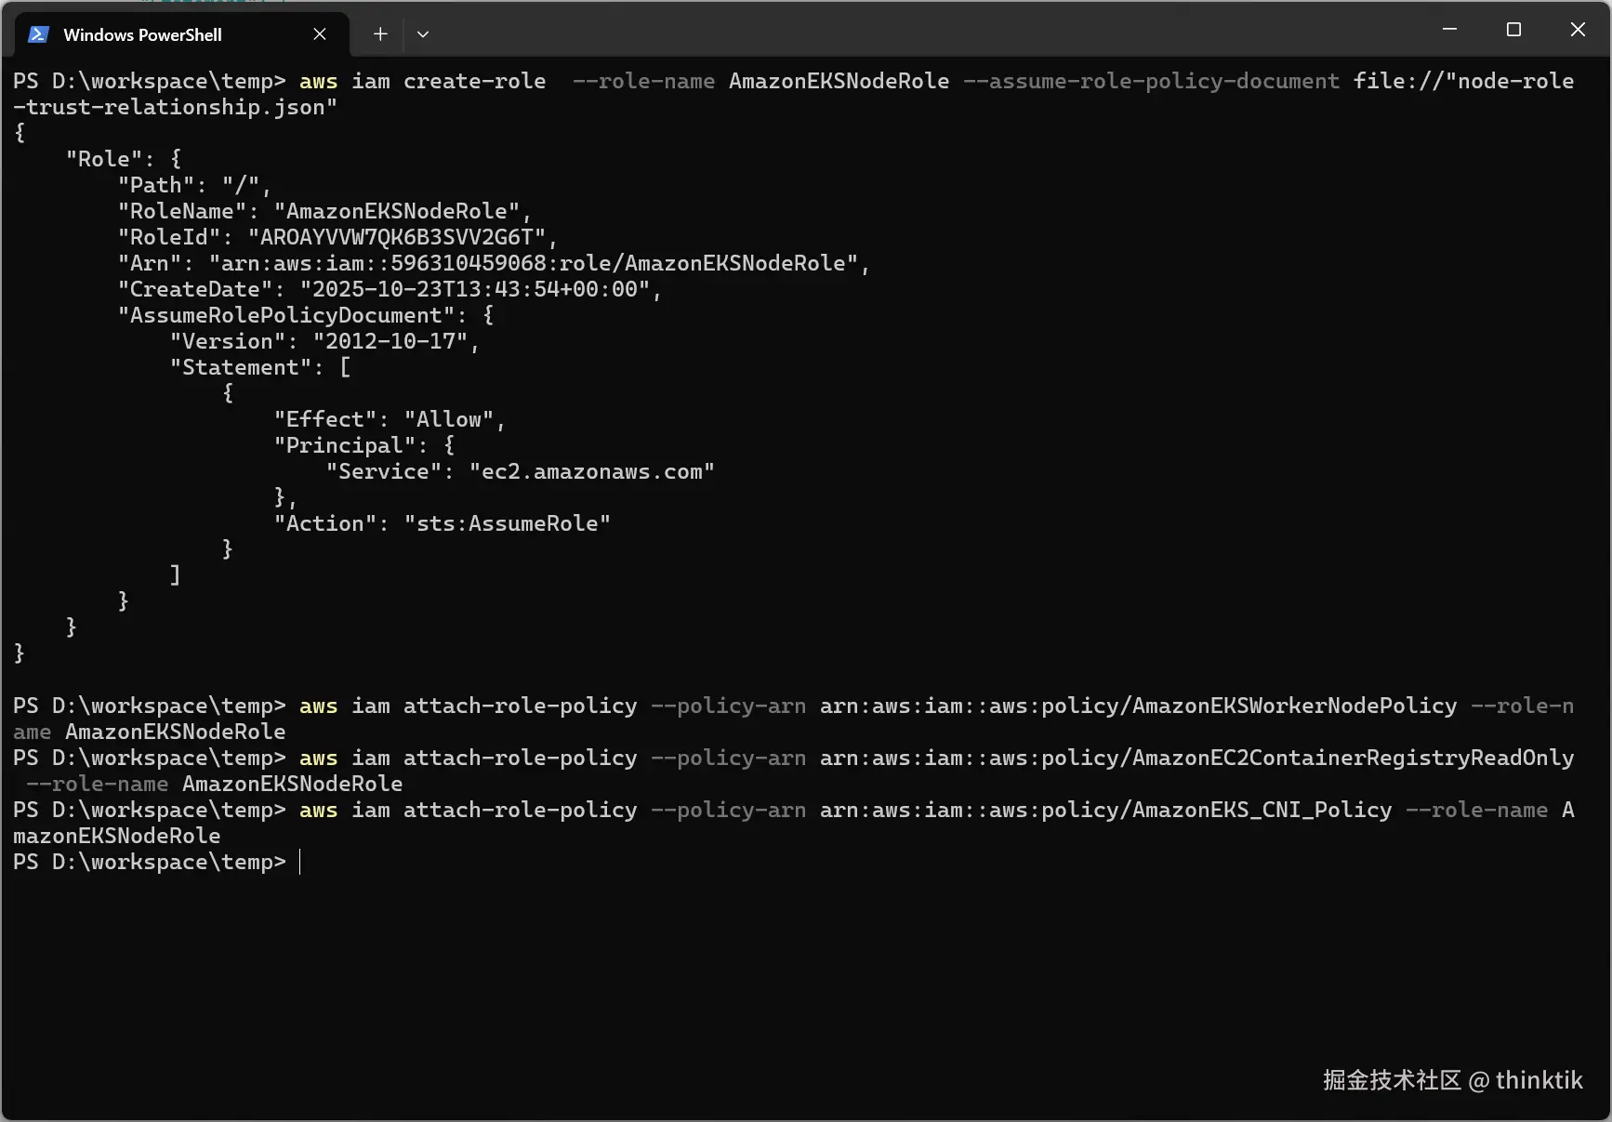This screenshot has width=1612, height=1122.
Task: Click the thinktik watermark text
Action: (1539, 1080)
